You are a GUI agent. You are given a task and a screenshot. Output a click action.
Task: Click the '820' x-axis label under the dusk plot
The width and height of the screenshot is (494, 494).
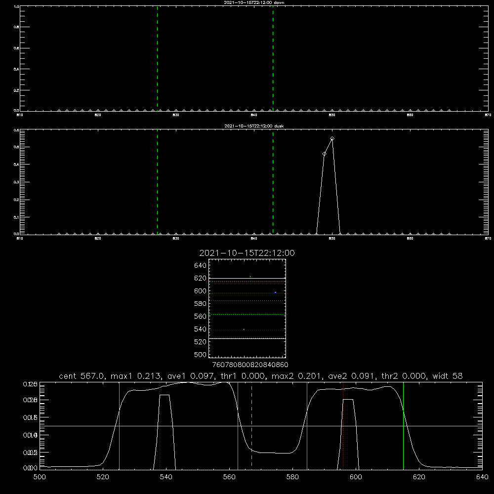tap(98, 239)
